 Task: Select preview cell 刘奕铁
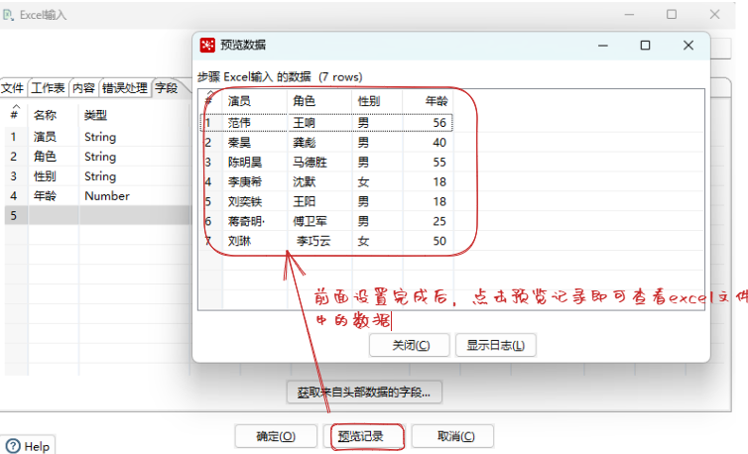[x=245, y=202]
